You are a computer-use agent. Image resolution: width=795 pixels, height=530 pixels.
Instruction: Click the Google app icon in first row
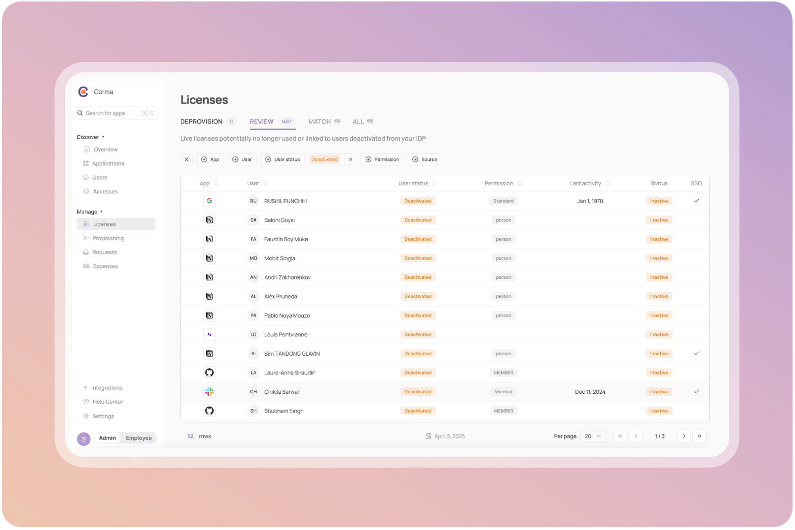pyautogui.click(x=209, y=201)
